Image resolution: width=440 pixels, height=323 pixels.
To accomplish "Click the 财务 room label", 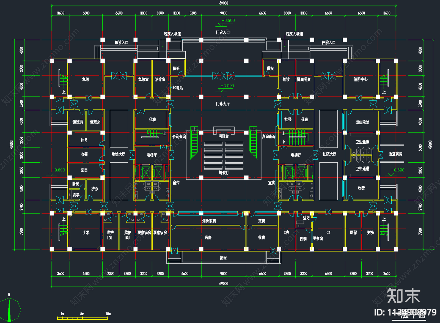I will click(371, 232).
